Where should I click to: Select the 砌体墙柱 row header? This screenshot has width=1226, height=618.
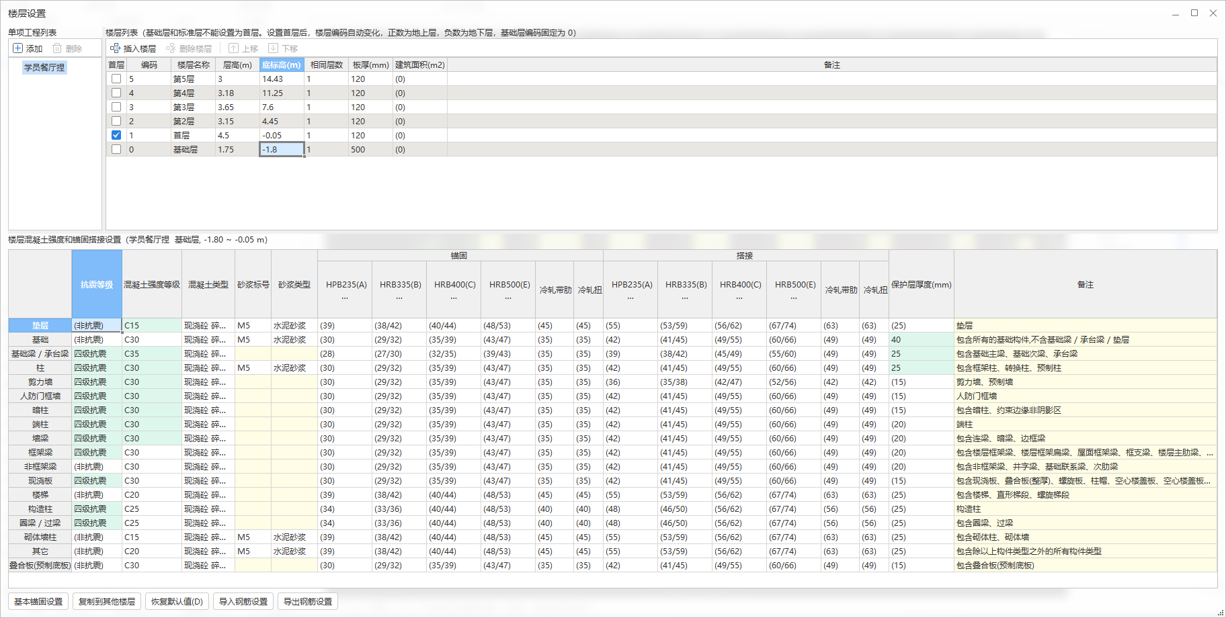[x=40, y=537]
